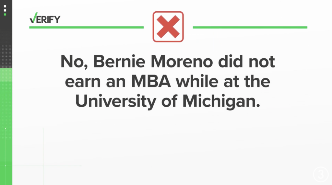
Task: Click the red X false-verdict icon
Action: pyautogui.click(x=168, y=27)
